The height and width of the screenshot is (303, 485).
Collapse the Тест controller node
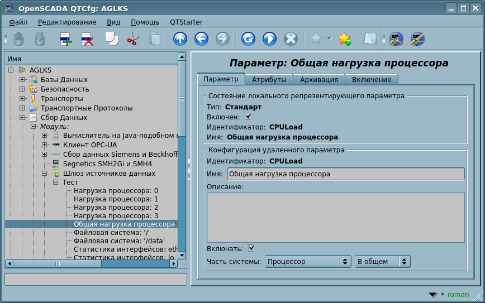point(56,182)
